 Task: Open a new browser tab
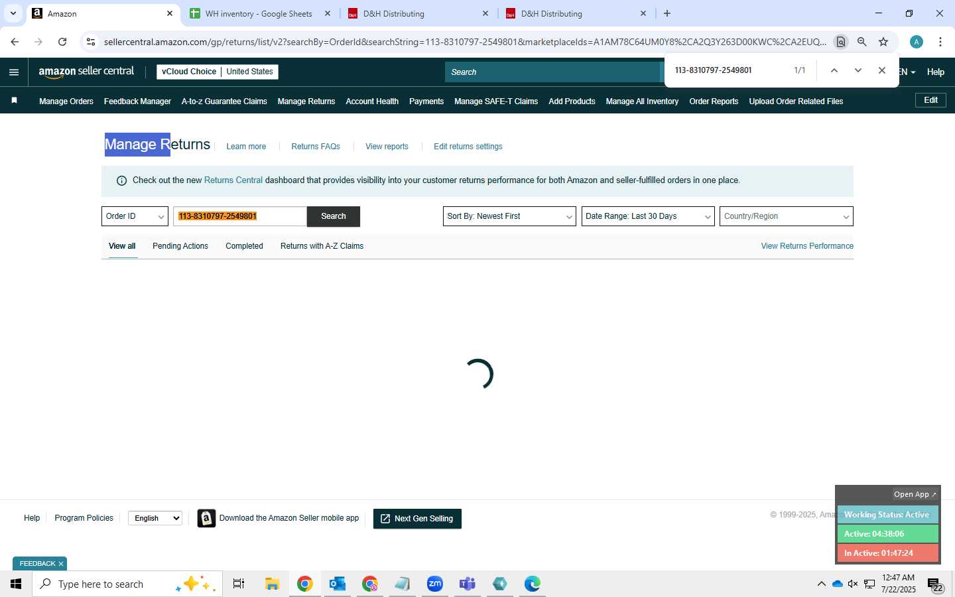click(667, 13)
